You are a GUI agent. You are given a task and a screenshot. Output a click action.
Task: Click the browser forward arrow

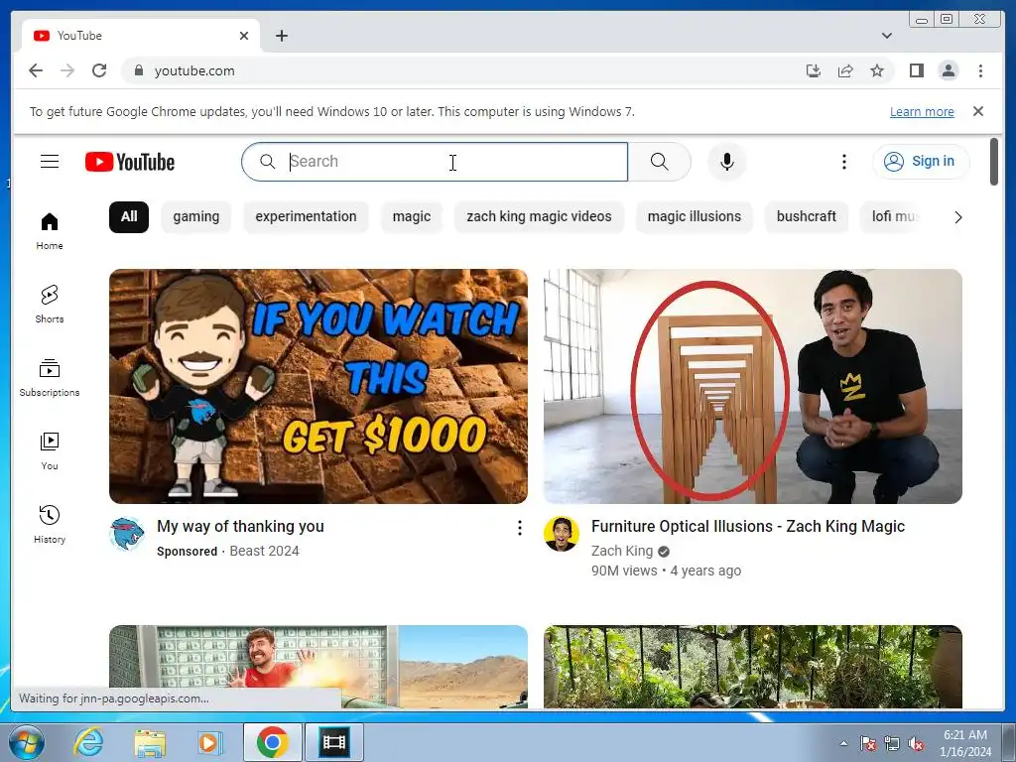(x=67, y=70)
